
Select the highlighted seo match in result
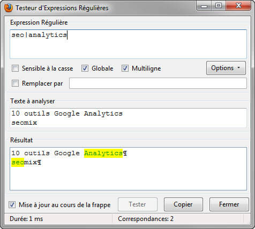(x=18, y=163)
